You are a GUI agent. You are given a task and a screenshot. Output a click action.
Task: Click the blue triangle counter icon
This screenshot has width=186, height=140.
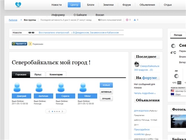[x=135, y=20]
